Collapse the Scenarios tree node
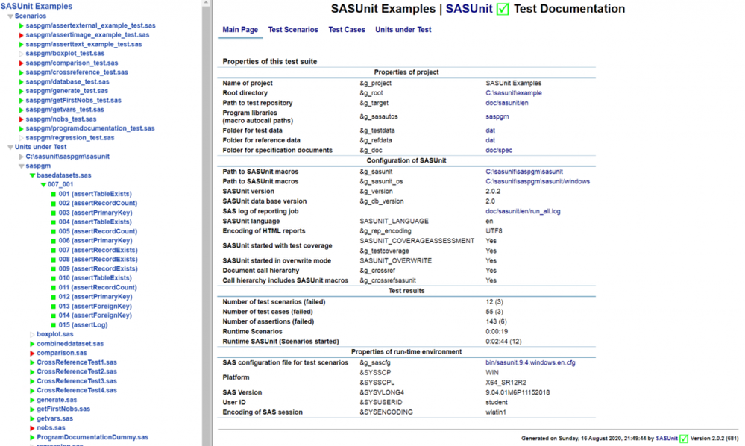The image size is (745, 446). pos(10,16)
